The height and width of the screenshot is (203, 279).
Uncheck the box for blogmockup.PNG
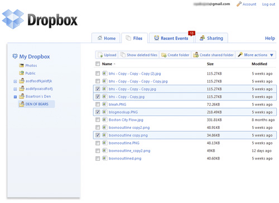coord(98,112)
